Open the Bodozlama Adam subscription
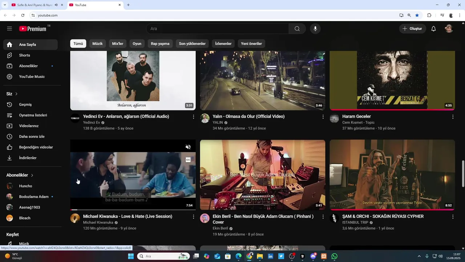465x262 pixels. click(31, 196)
